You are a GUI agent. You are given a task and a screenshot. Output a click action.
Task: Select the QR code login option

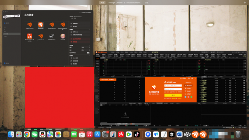coord(188,88)
